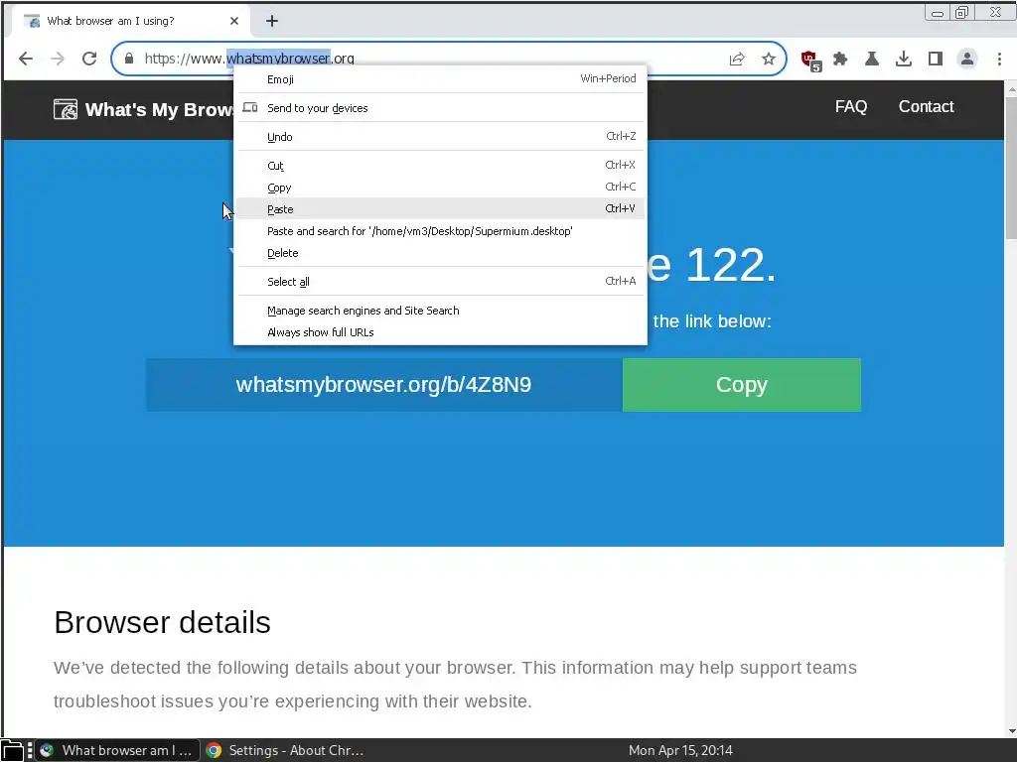Open the Chrome Labs flask icon
Image resolution: width=1017 pixels, height=762 pixels.
[872, 59]
